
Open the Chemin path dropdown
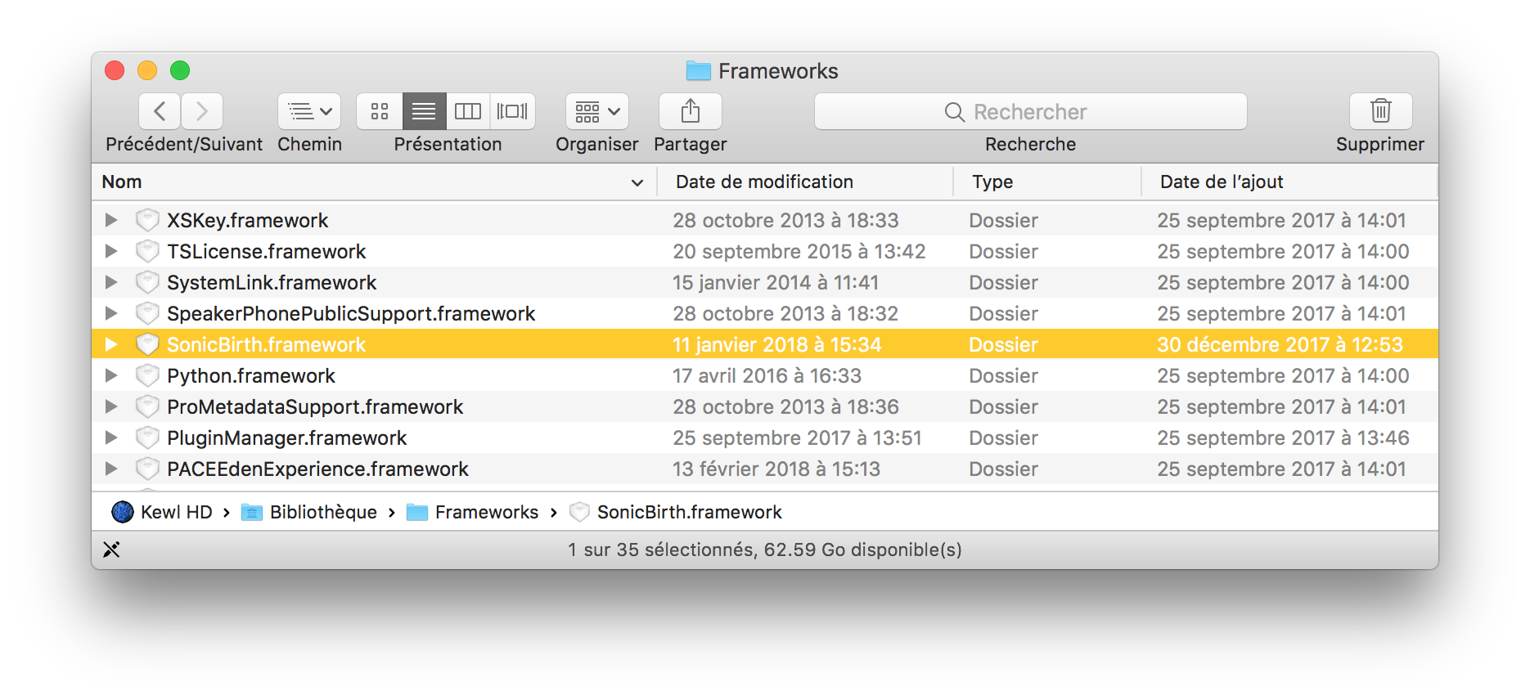309,111
